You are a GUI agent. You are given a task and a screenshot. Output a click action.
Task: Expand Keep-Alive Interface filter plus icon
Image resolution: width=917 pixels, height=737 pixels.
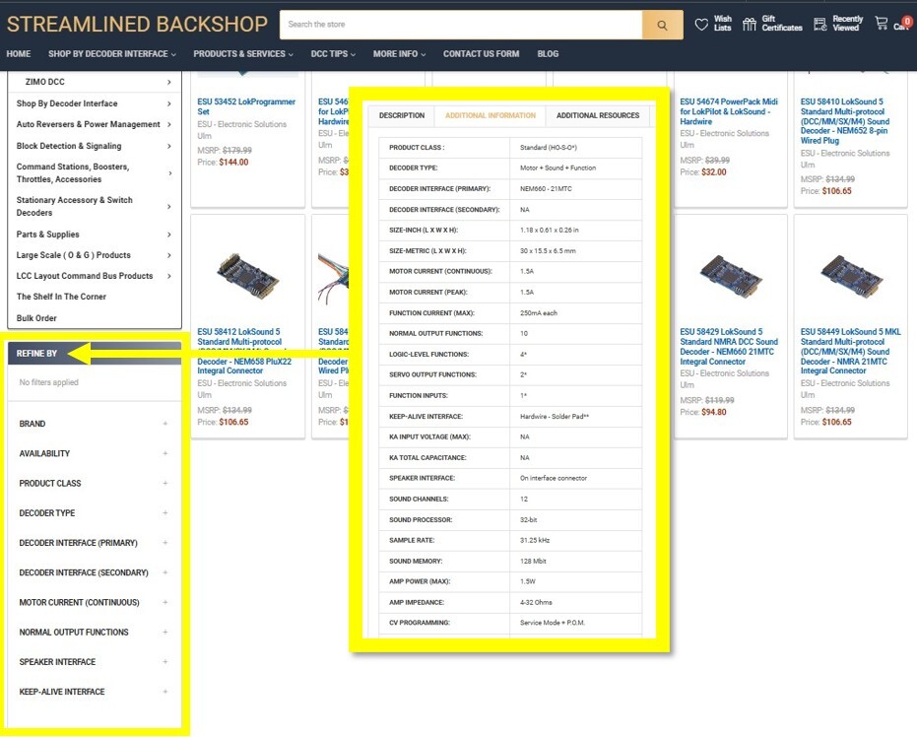[165, 692]
